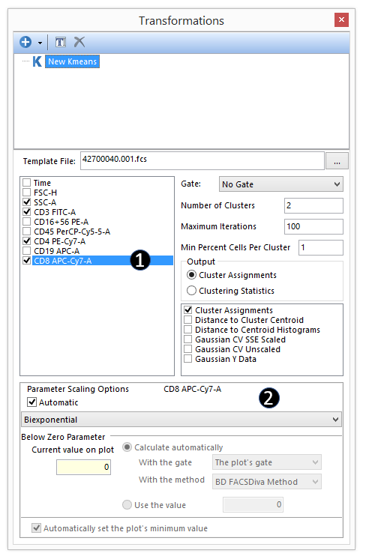Click the Min Percent Cells Per Cluster field
Viewport: 366px width, 559px height.
(x=321, y=247)
